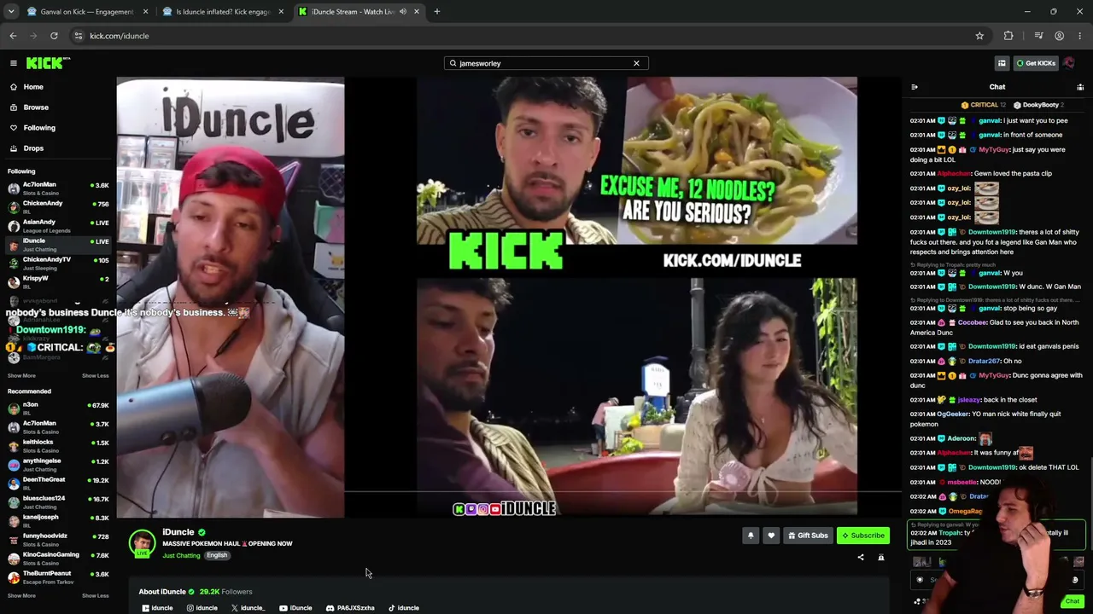Open Ac7ionMan channel in Following list
The image size is (1093, 614).
(58, 188)
